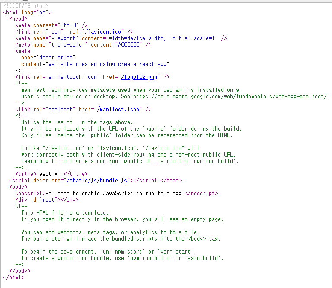Click 'To create a production bundle' line
This screenshot has height=288, width=332.
click(x=122, y=258)
